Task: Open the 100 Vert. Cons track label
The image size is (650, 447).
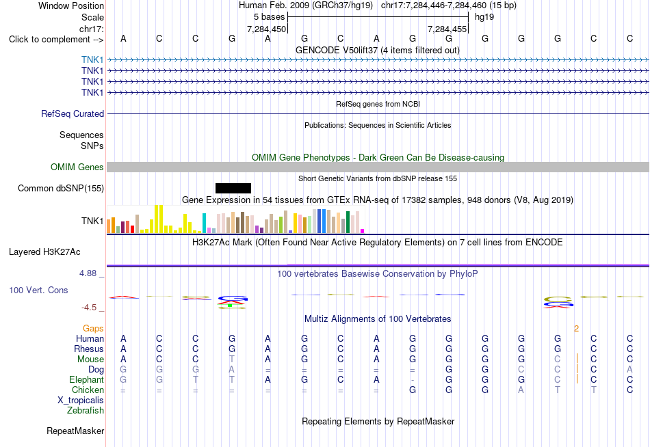Action: point(38,290)
